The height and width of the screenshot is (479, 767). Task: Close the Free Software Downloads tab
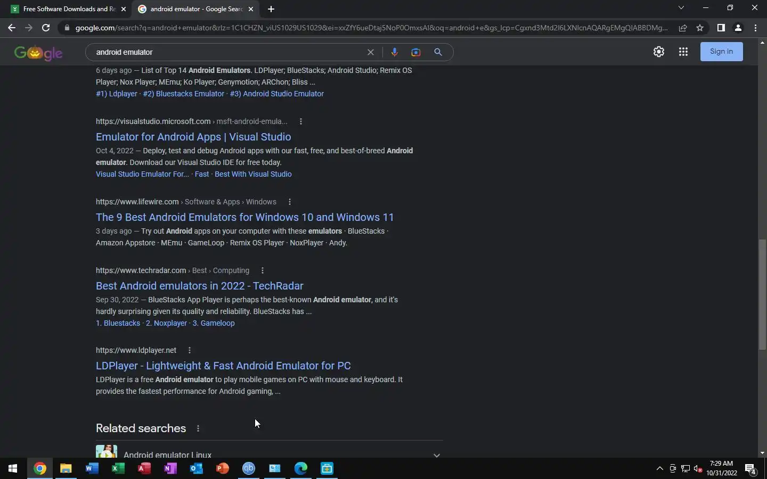124,9
